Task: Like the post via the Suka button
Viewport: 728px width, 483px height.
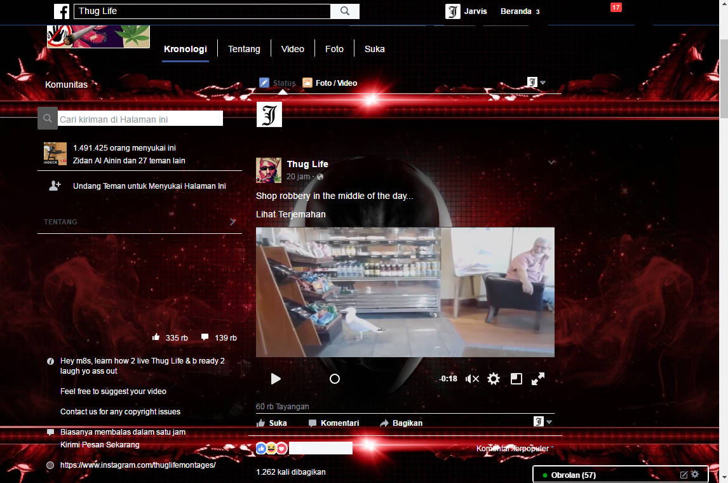Action: coord(272,423)
